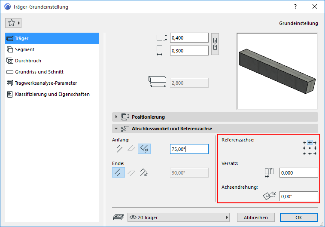Edit the Achsendrehung field 0,00°
Viewport: 325px width, 227px height.
(x=298, y=196)
